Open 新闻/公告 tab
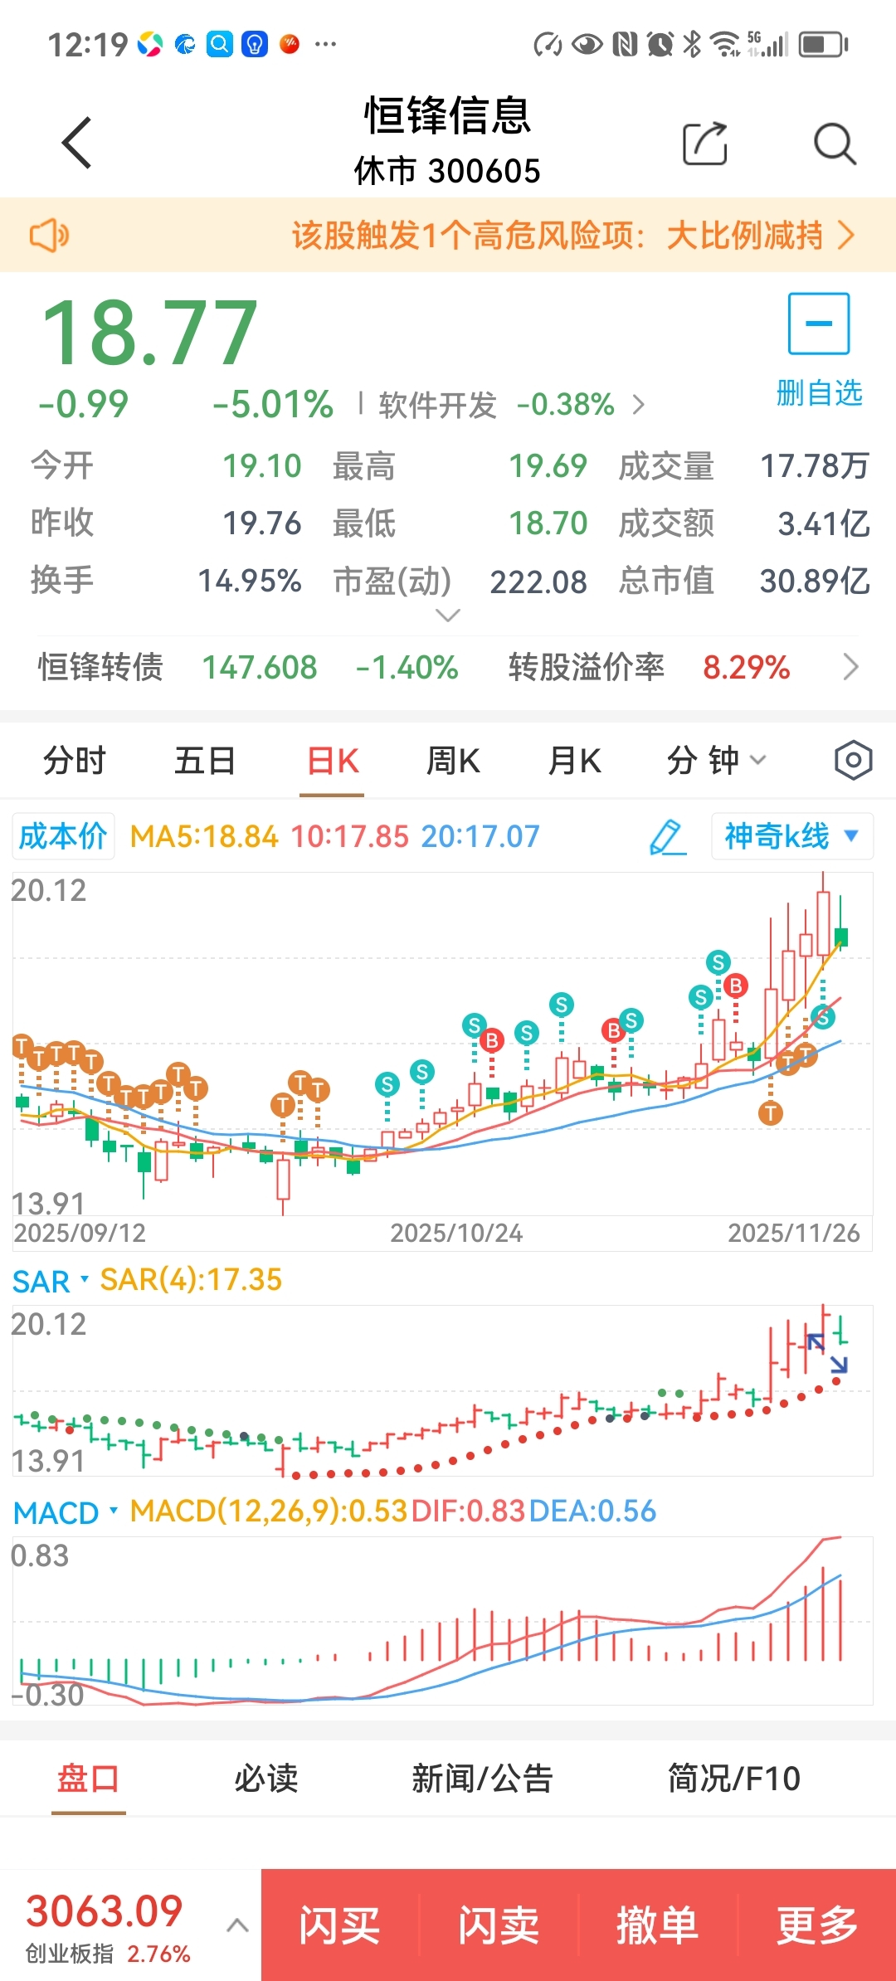The width and height of the screenshot is (896, 1981). click(482, 1779)
